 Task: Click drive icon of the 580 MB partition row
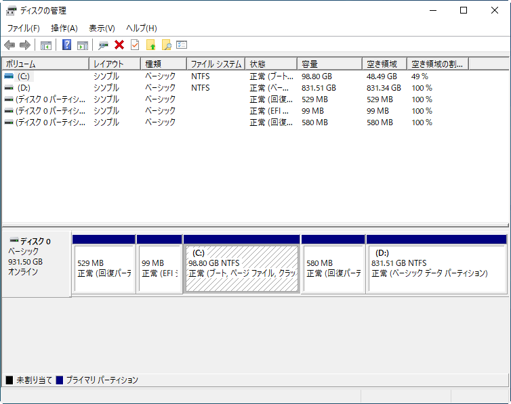tap(9, 122)
